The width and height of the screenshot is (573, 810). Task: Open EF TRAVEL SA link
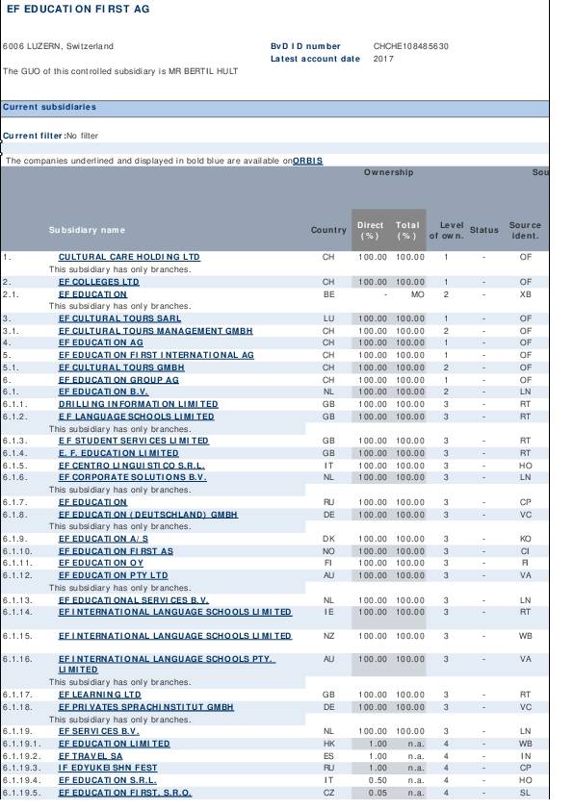(91, 756)
